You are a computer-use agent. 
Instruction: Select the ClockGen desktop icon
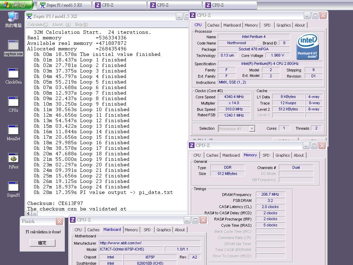13,76
